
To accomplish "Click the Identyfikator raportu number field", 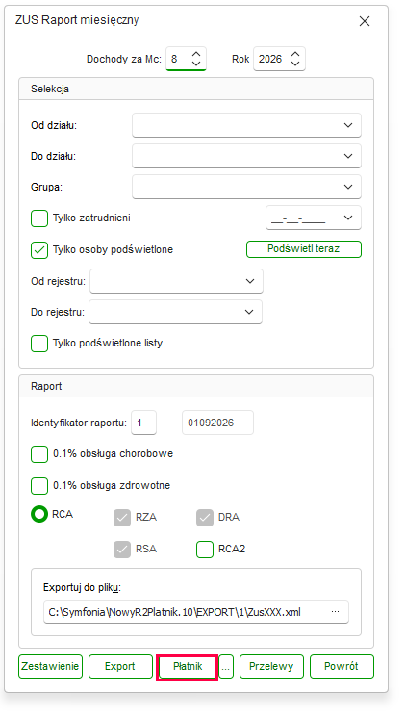I will point(143,423).
